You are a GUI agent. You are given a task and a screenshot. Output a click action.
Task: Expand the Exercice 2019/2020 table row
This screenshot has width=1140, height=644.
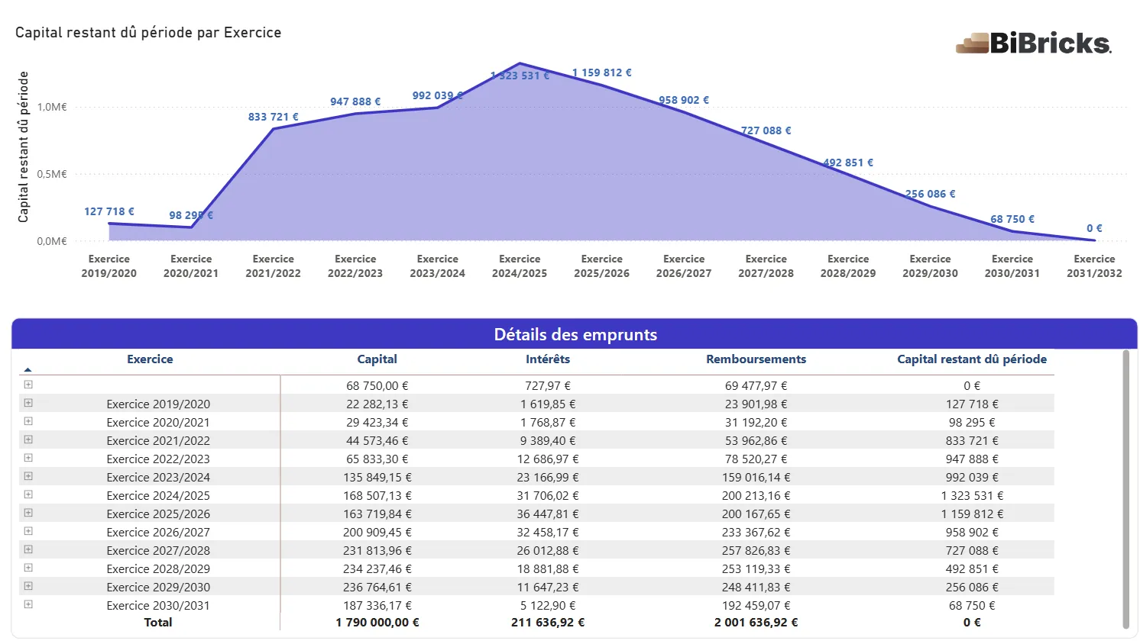[x=28, y=403]
